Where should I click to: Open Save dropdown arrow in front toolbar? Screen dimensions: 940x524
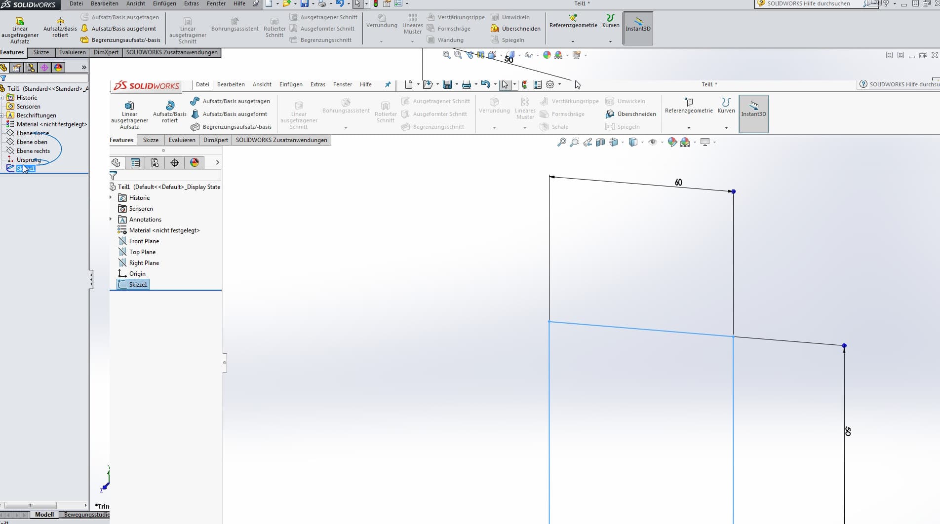(457, 85)
